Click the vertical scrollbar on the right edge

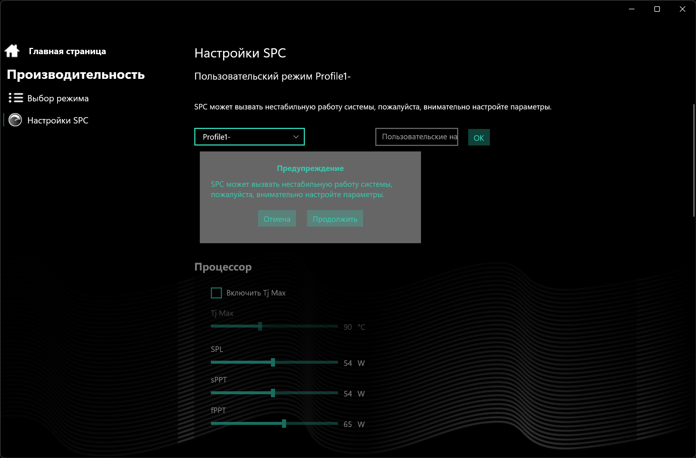(694, 160)
